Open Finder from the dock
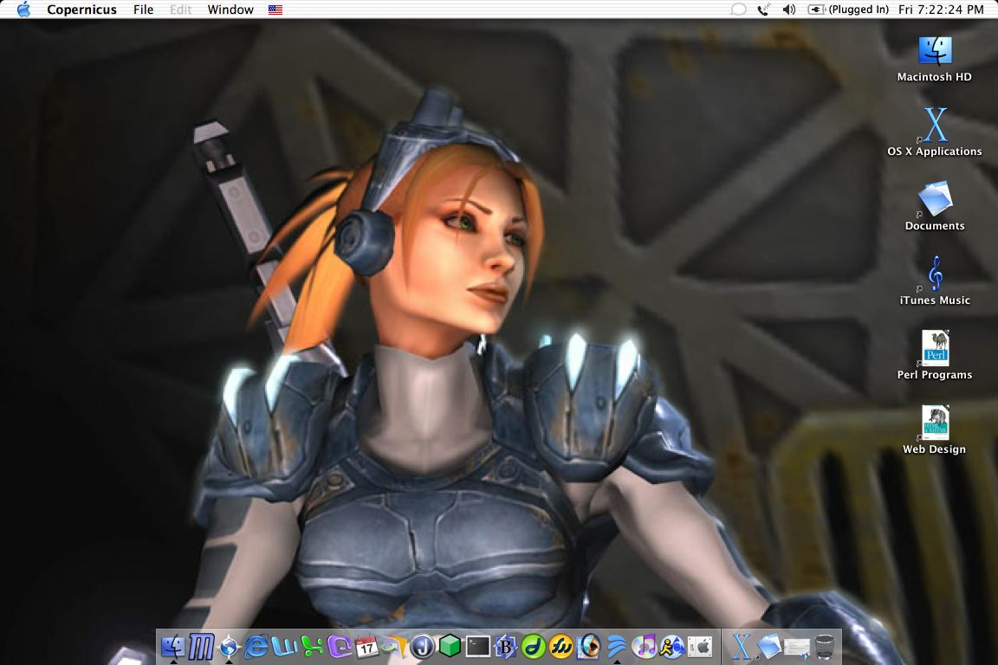 (x=173, y=647)
